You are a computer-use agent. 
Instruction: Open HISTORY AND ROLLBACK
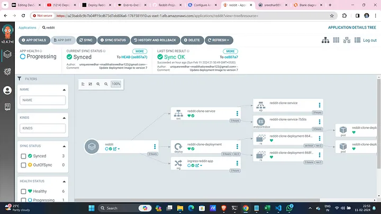pos(155,40)
